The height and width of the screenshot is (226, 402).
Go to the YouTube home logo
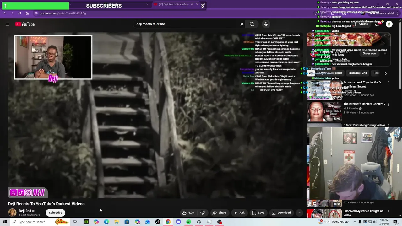click(25, 24)
